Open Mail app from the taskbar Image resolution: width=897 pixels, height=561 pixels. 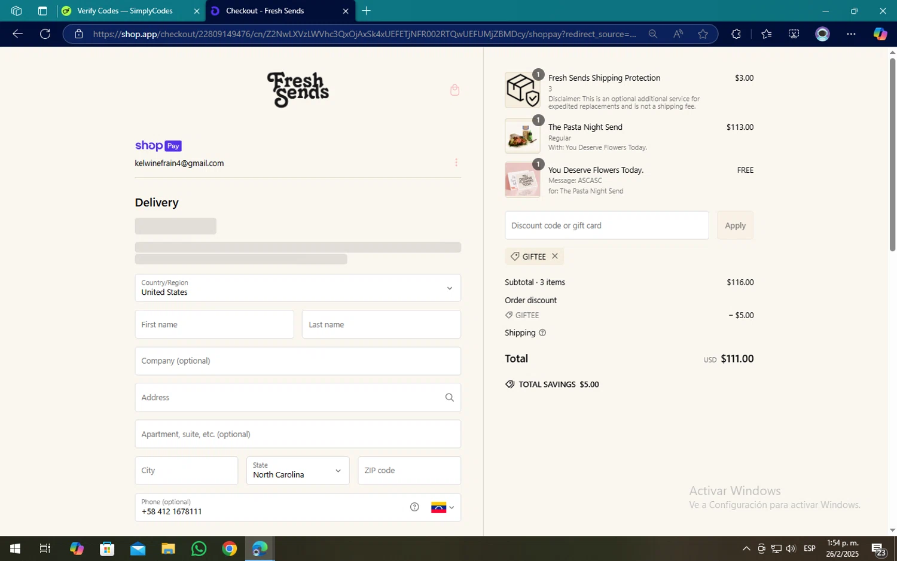point(138,548)
